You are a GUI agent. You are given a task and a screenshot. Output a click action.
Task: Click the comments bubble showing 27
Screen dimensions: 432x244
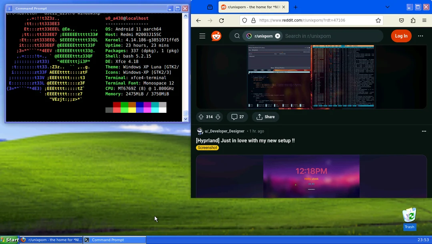pyautogui.click(x=237, y=117)
